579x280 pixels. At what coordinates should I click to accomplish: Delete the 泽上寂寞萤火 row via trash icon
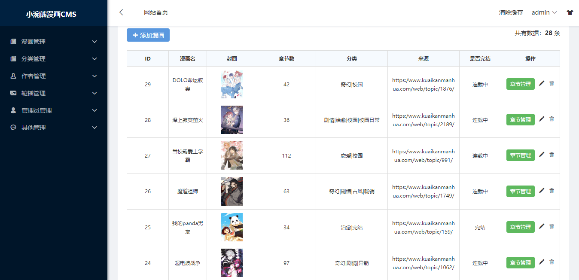click(x=552, y=119)
